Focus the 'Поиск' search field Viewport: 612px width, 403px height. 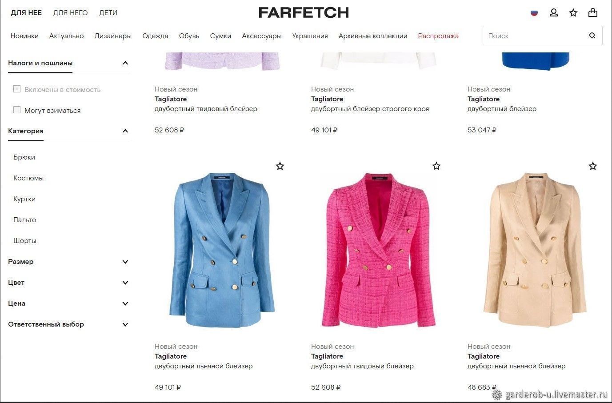535,36
